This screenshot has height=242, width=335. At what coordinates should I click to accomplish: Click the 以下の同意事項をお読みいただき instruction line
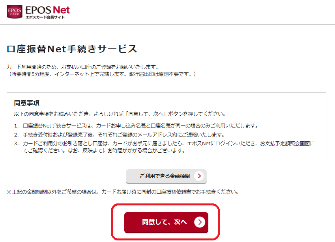tap(120, 114)
